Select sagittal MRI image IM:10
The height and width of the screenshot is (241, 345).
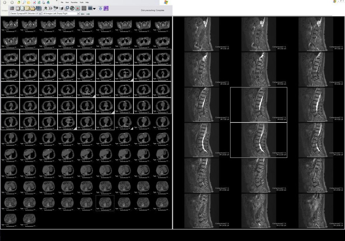[x=201, y=140]
